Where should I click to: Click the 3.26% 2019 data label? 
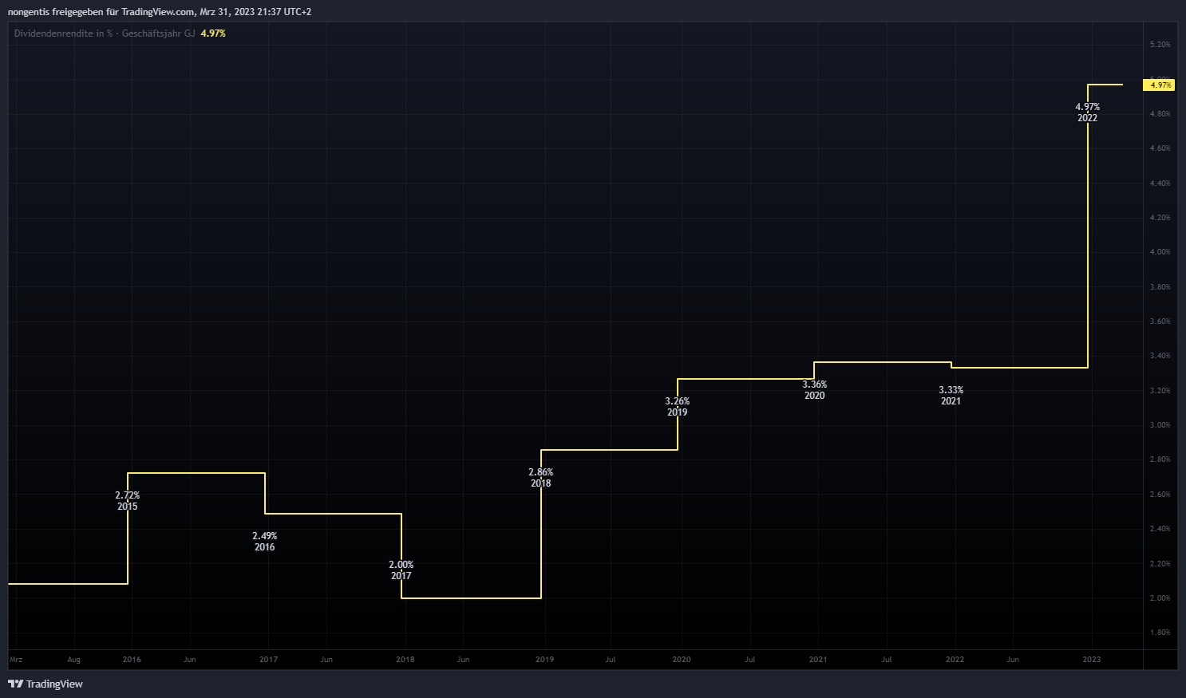pyautogui.click(x=677, y=407)
